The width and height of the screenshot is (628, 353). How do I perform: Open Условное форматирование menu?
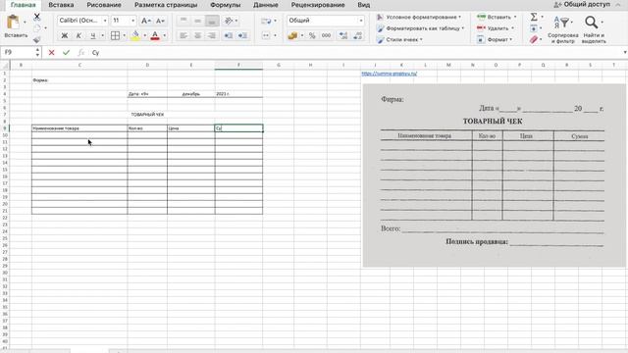coord(419,17)
